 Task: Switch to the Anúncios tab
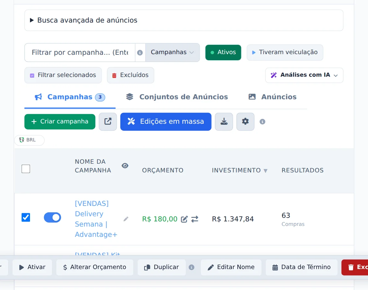pyautogui.click(x=273, y=97)
